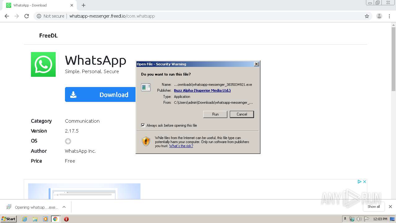Open the Windows Start menu
Viewport: 396px width, 223px height.
click(9, 219)
